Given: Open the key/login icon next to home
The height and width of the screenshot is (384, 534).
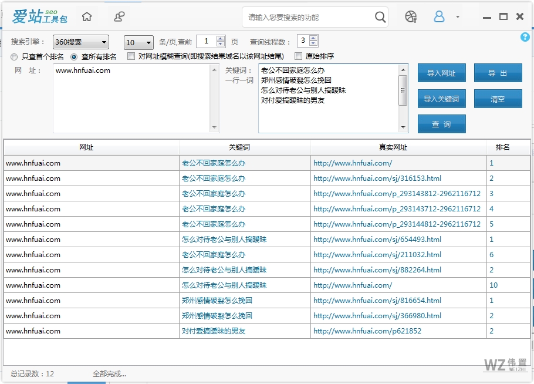Looking at the screenshot, I should coord(119,16).
